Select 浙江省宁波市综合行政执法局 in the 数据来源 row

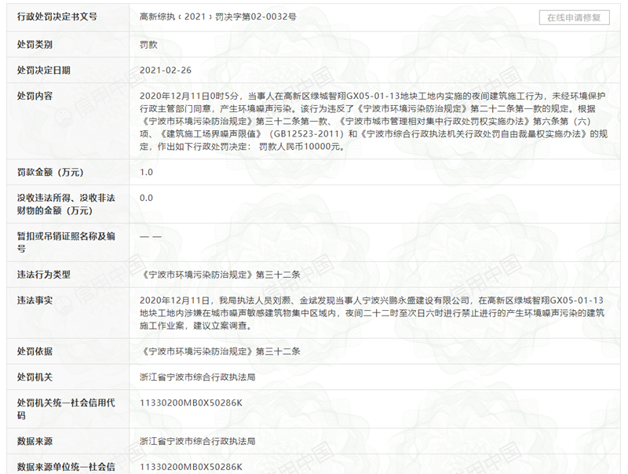coord(198,441)
